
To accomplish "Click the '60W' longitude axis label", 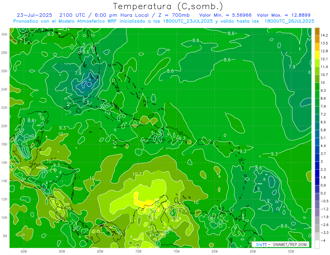I will pyautogui.click(x=253, y=251).
